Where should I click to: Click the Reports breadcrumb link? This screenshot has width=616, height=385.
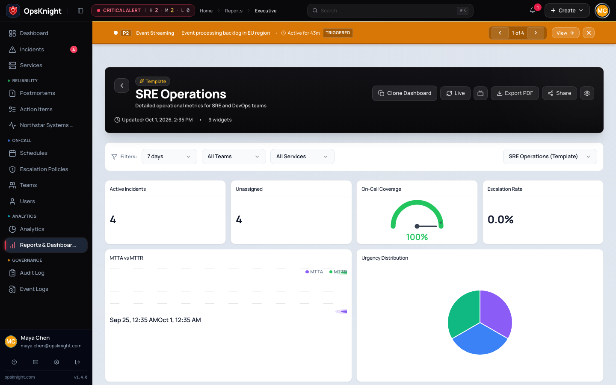point(234,11)
